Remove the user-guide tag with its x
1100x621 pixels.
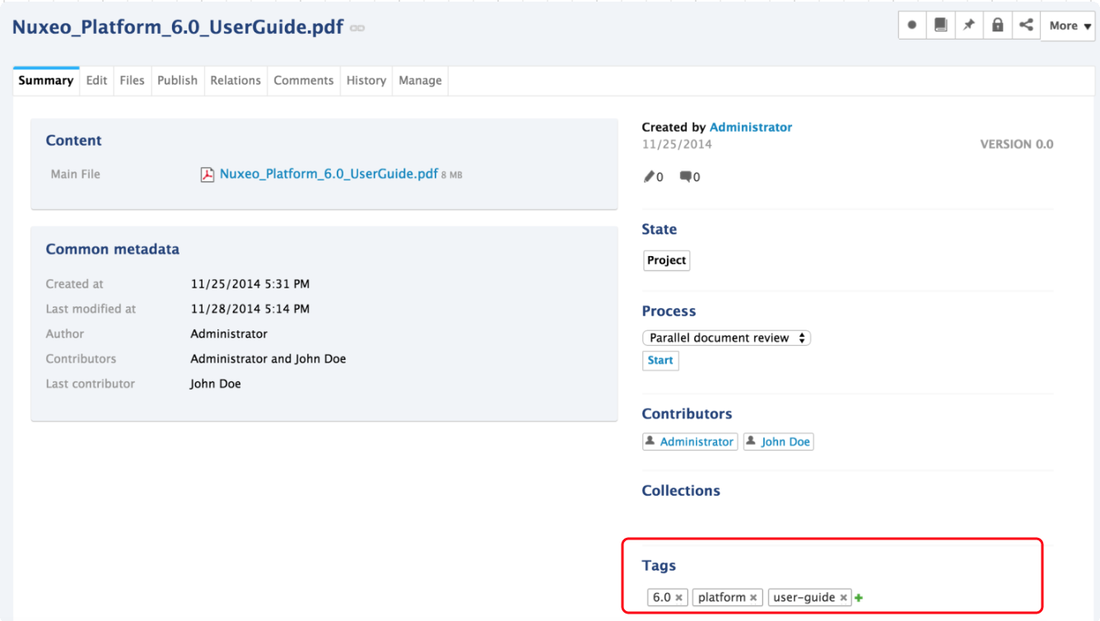[844, 598]
